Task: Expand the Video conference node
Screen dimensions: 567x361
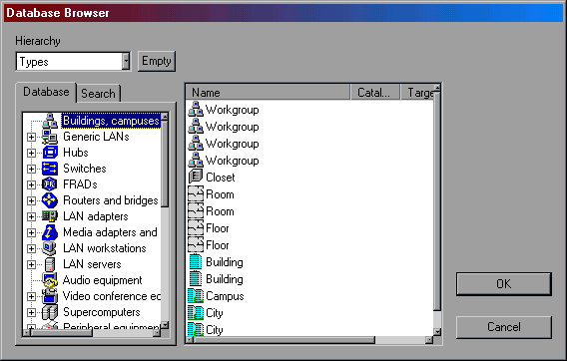Action: pyautogui.click(x=32, y=296)
